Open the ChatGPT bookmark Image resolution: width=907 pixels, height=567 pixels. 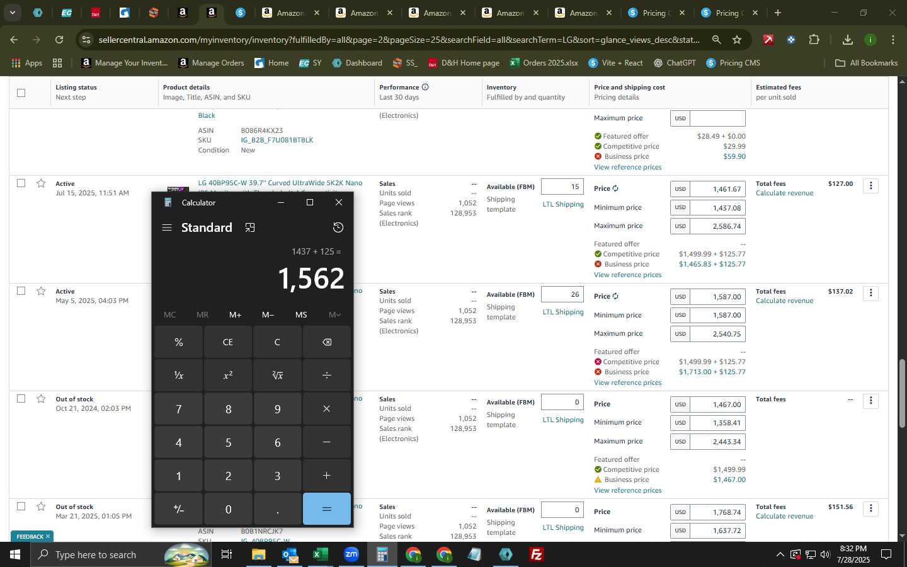tap(675, 63)
